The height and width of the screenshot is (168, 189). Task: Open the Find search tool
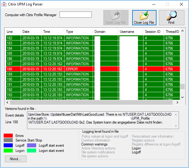171,18
